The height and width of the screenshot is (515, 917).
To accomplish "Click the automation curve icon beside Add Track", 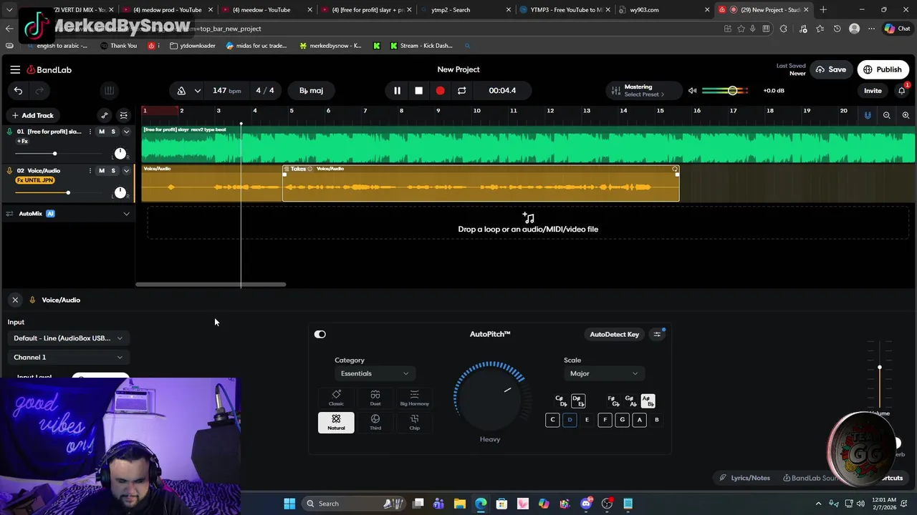I will tap(105, 115).
